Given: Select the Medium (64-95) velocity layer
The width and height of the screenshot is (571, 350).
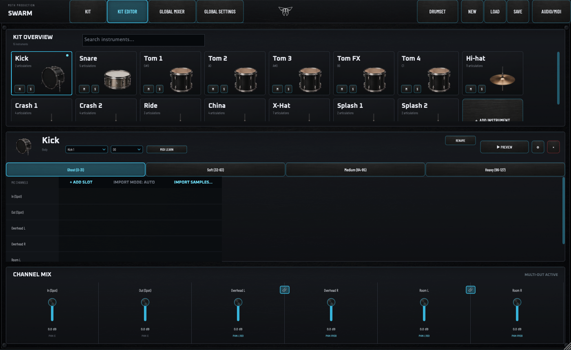Looking at the screenshot, I should pos(355,170).
